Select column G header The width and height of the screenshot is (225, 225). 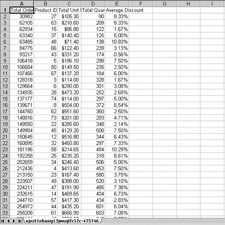(164, 4)
